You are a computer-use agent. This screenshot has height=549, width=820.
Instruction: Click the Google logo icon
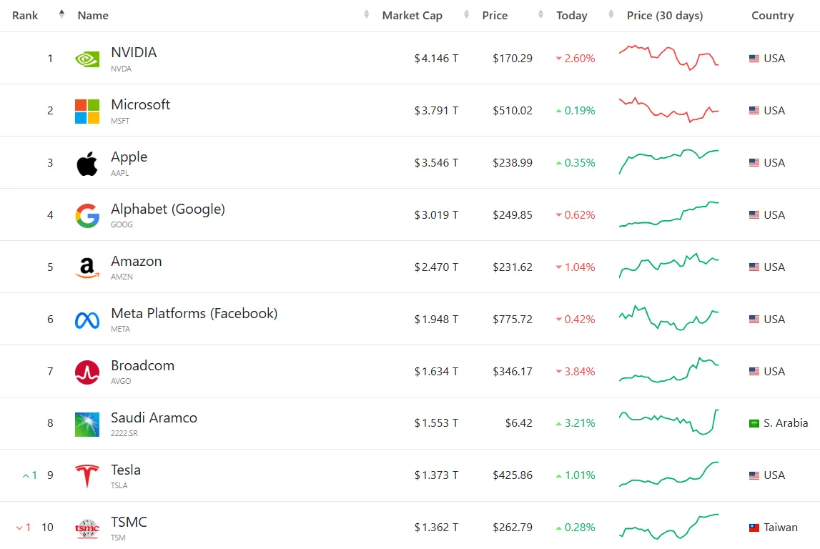point(87,215)
